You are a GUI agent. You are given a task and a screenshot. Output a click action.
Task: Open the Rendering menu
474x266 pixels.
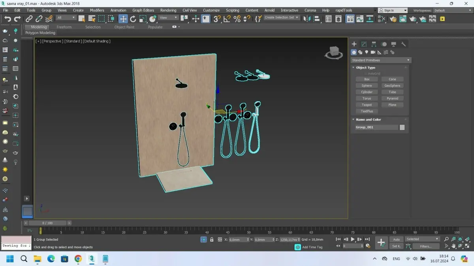(x=168, y=10)
